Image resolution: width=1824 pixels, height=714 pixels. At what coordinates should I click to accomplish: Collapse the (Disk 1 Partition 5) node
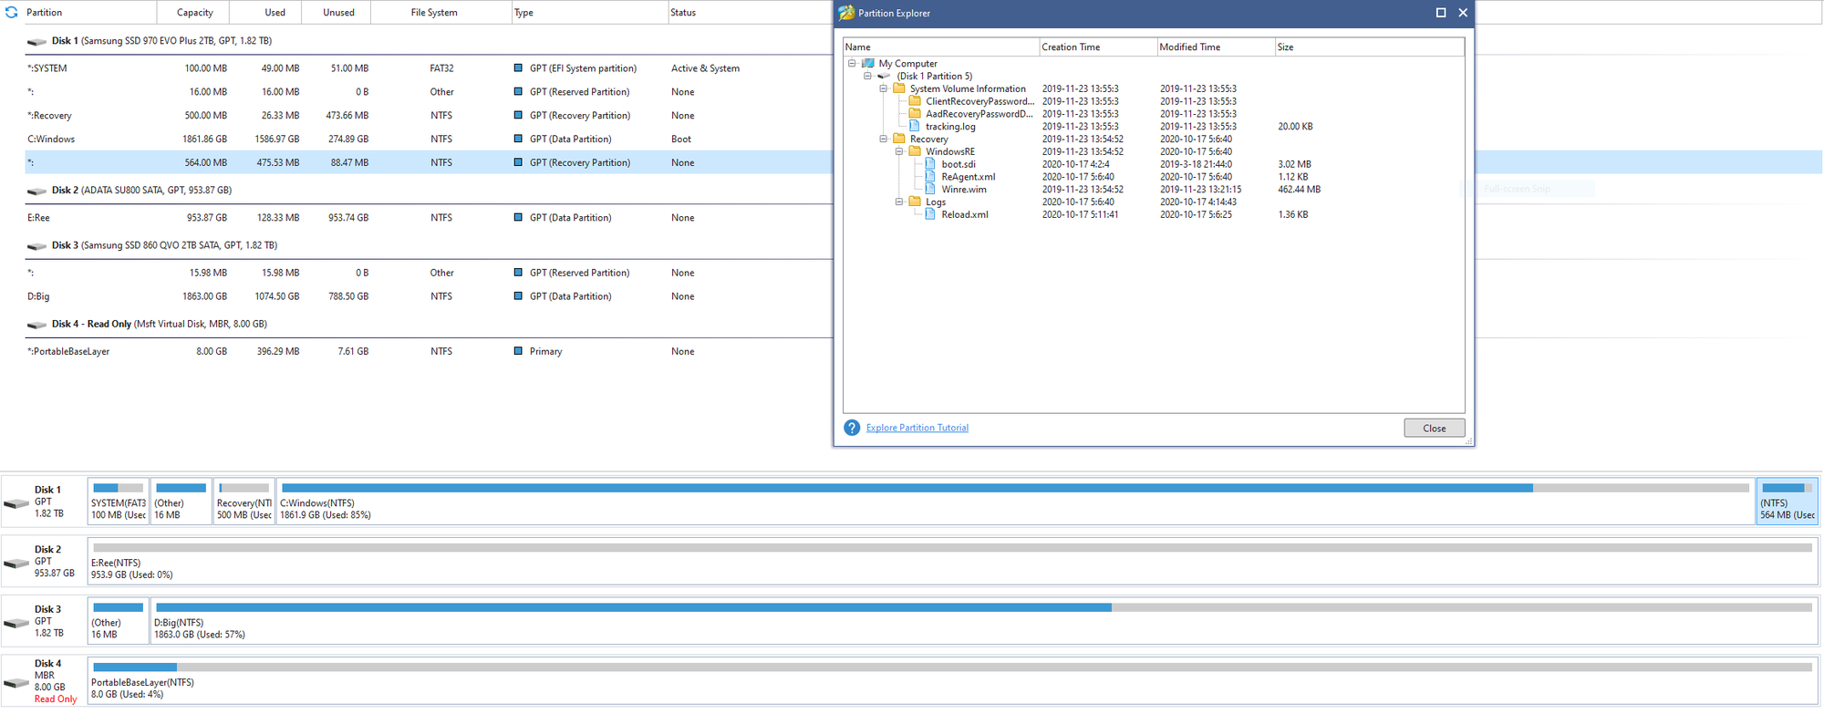pos(867,77)
